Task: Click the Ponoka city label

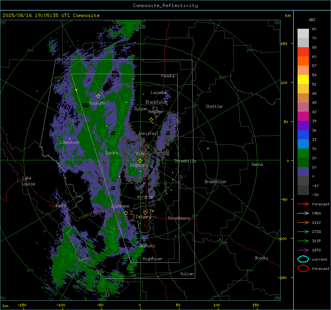Action: pyautogui.click(x=168, y=76)
